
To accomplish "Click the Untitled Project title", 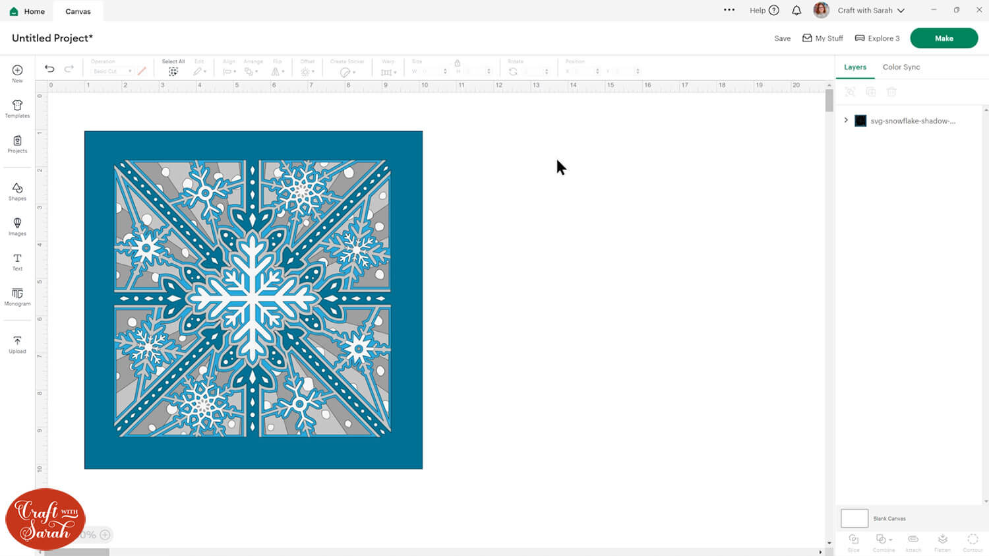I will tap(52, 38).
